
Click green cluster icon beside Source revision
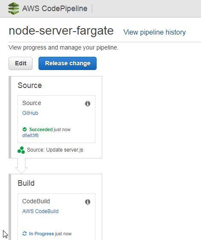pyautogui.click(x=21, y=150)
